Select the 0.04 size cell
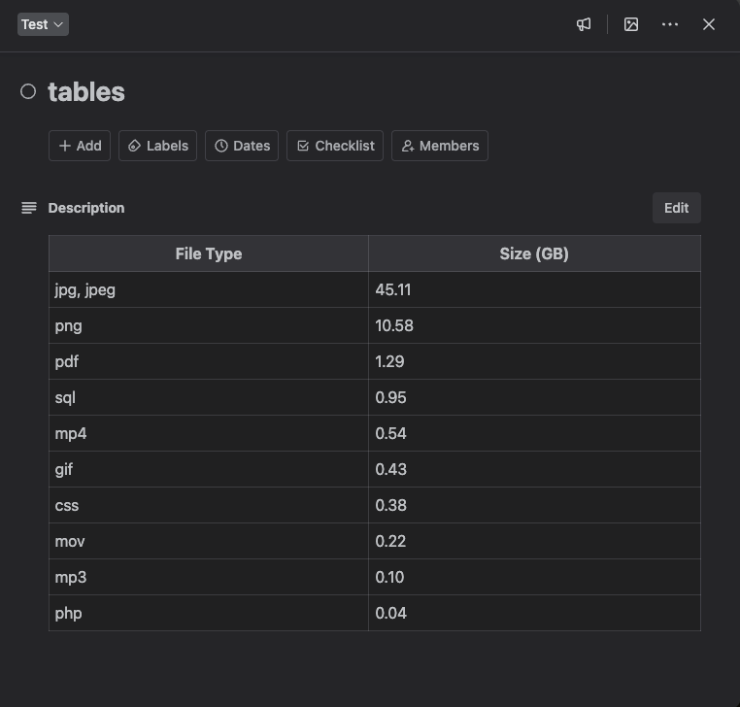Viewport: 740px width, 707px height. pos(534,613)
